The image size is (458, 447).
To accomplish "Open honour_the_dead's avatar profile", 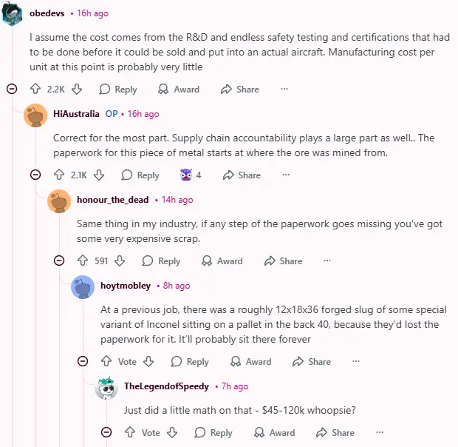I will tap(59, 200).
